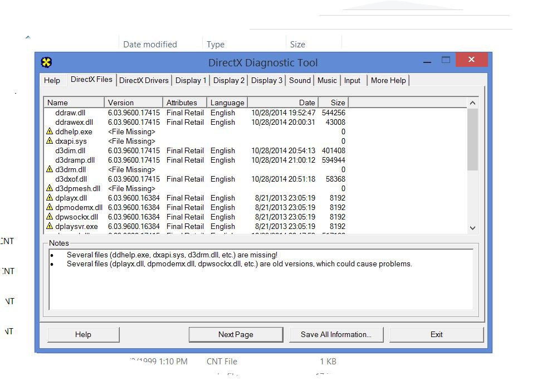The height and width of the screenshot is (390, 542).
Task: Sort file list by Language column
Action: [x=227, y=103]
